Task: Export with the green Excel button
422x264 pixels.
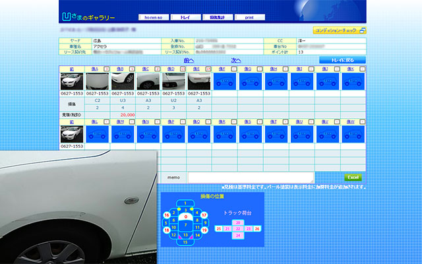Action: 353,178
